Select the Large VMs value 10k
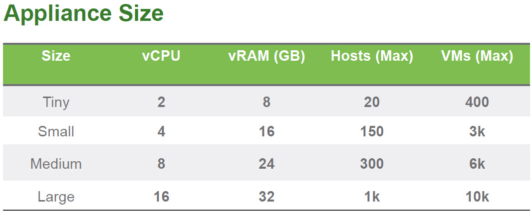Viewport: 531px width, 211px height. 477,197
